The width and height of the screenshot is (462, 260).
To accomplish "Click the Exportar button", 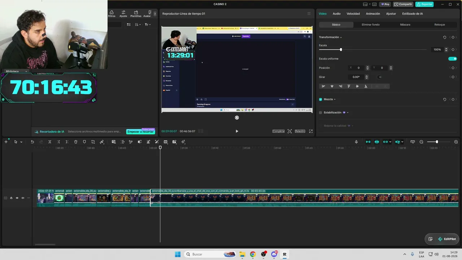I will click(424, 4).
